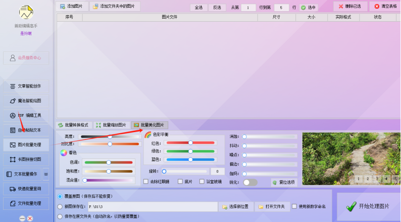Click the landscape preview thumbnail
Image resolution: width=401 pixels, height=222 pixels.
[352, 158]
